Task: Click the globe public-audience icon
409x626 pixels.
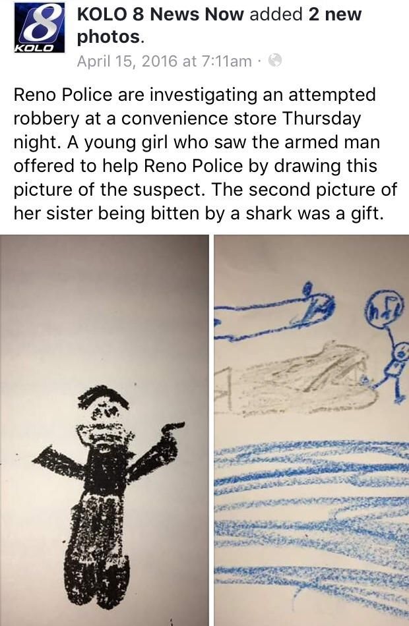Action: [275, 61]
